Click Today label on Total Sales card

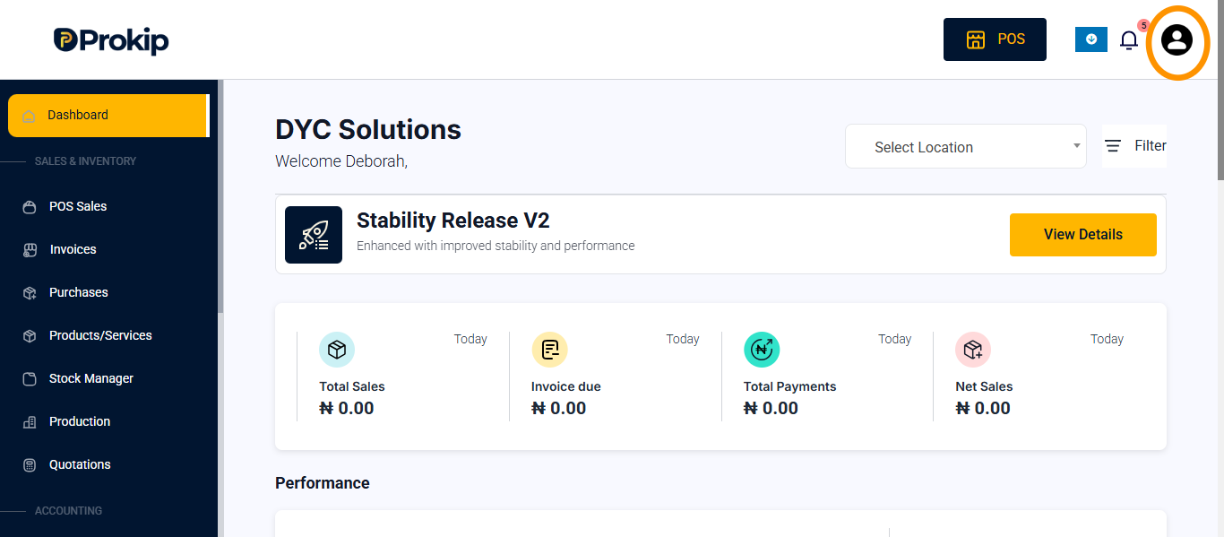tap(470, 339)
